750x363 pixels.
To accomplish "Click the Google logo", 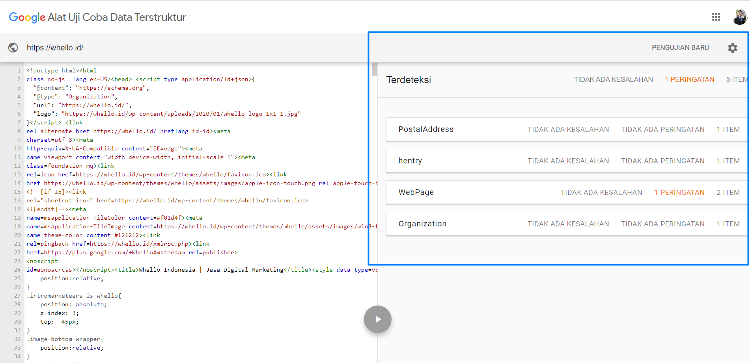I will pos(27,17).
